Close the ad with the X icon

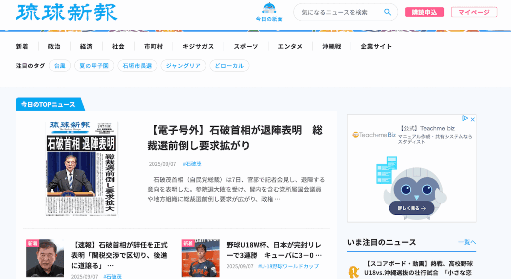tap(473, 119)
